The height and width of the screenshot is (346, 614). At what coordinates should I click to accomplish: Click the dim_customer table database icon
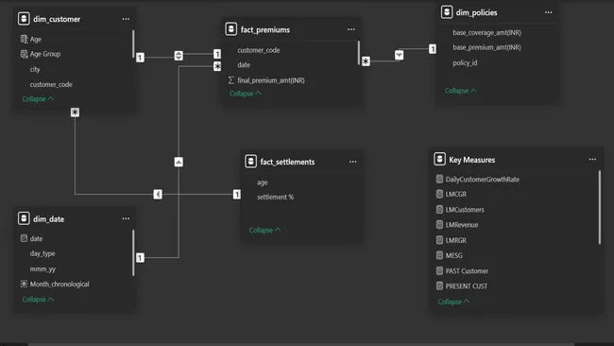coord(24,18)
